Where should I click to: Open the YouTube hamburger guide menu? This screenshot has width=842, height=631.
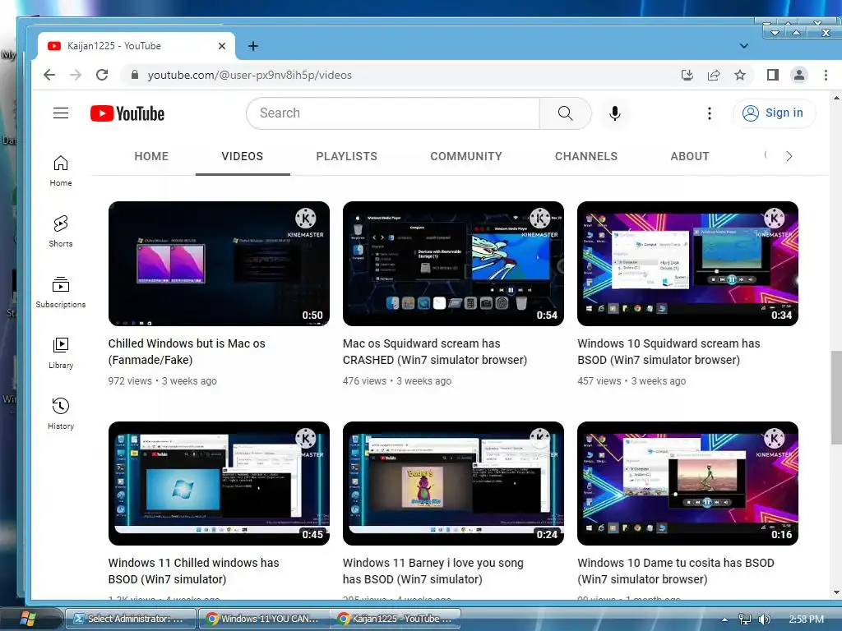(61, 113)
